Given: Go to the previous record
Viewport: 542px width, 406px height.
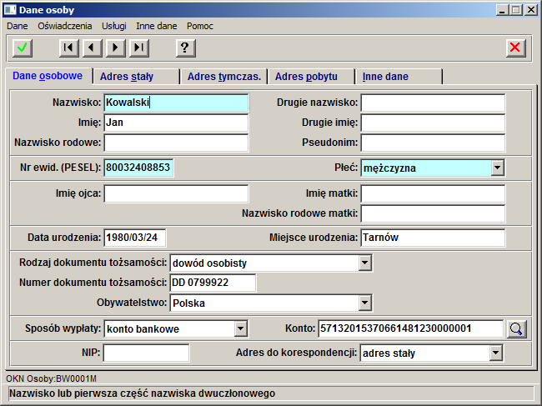Looking at the screenshot, I should (92, 48).
